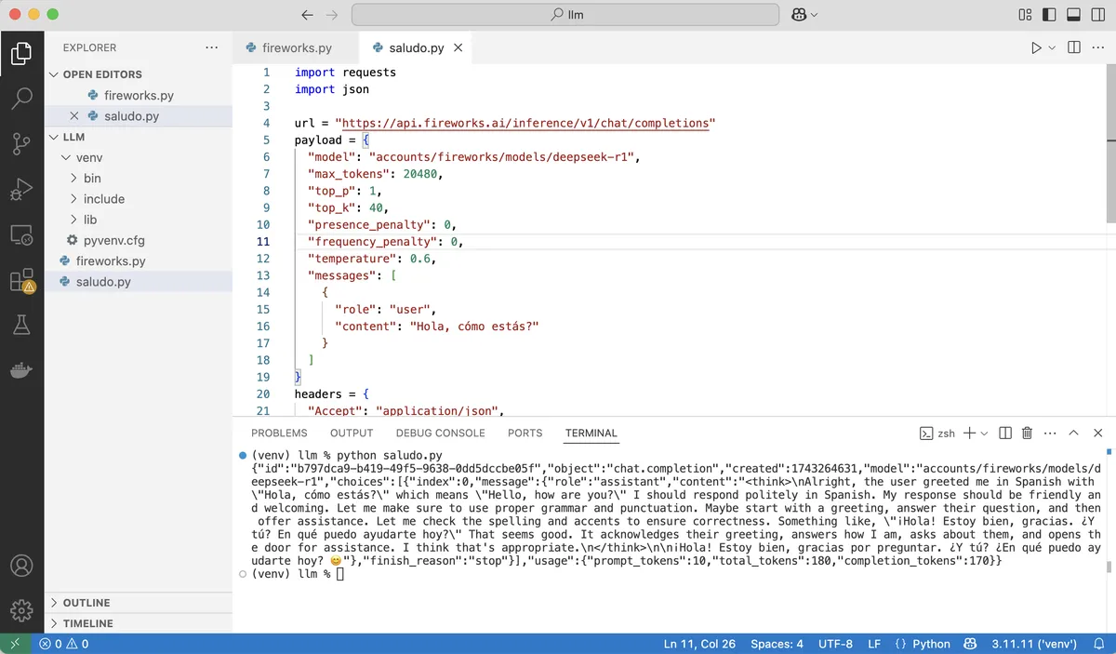Expand the OUTLINE section
The height and width of the screenshot is (654, 1116).
(87, 603)
